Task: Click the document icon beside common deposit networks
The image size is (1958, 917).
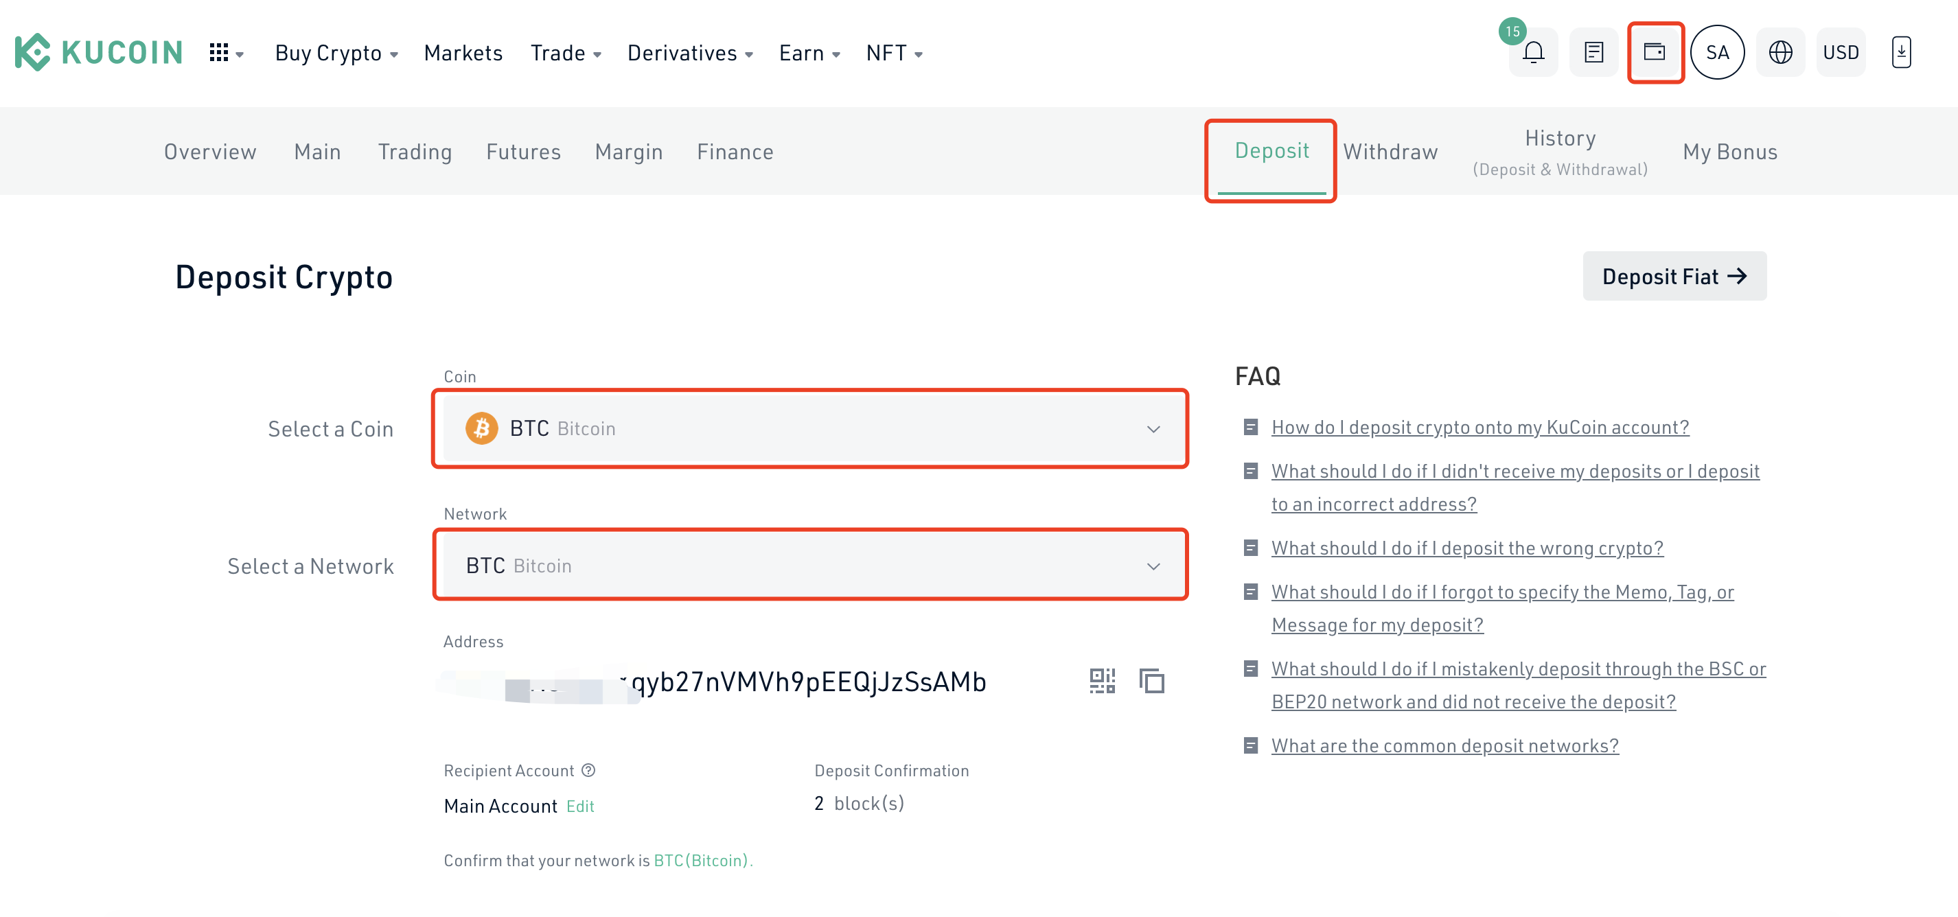Action: point(1250,745)
